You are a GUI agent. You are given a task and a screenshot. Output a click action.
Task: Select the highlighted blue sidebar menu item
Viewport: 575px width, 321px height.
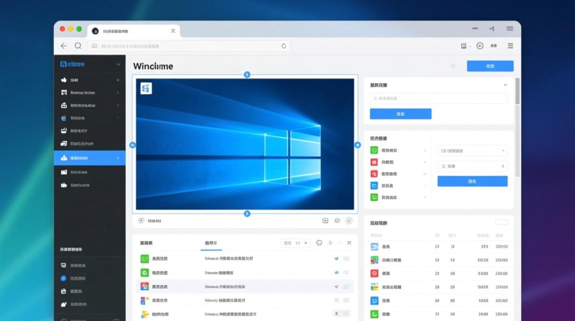coord(89,158)
